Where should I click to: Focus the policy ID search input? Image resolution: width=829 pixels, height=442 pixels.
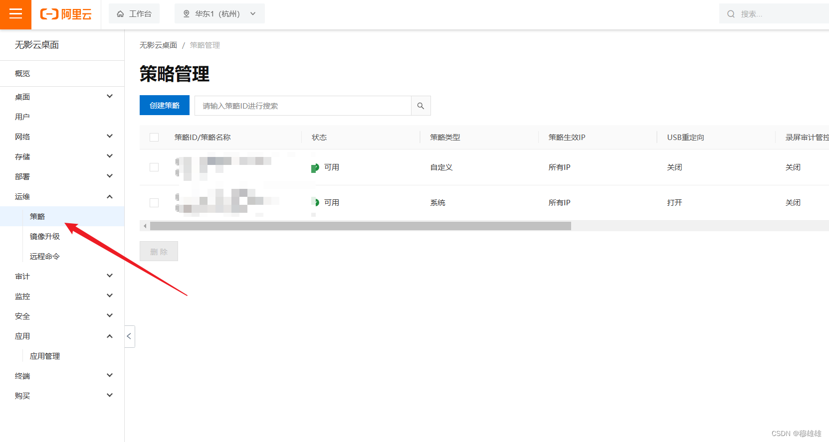tap(303, 106)
